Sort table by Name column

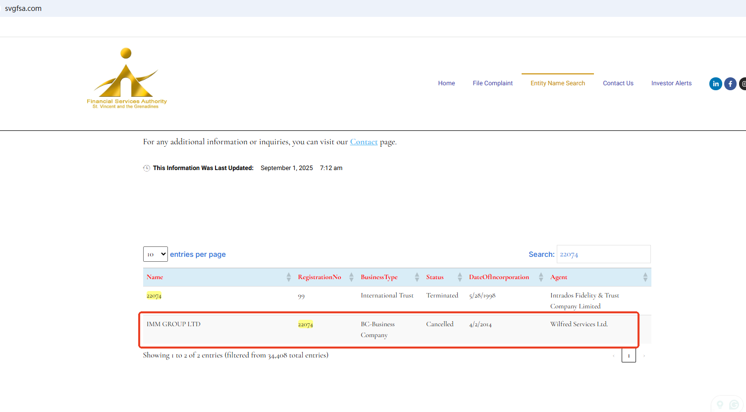tap(155, 277)
